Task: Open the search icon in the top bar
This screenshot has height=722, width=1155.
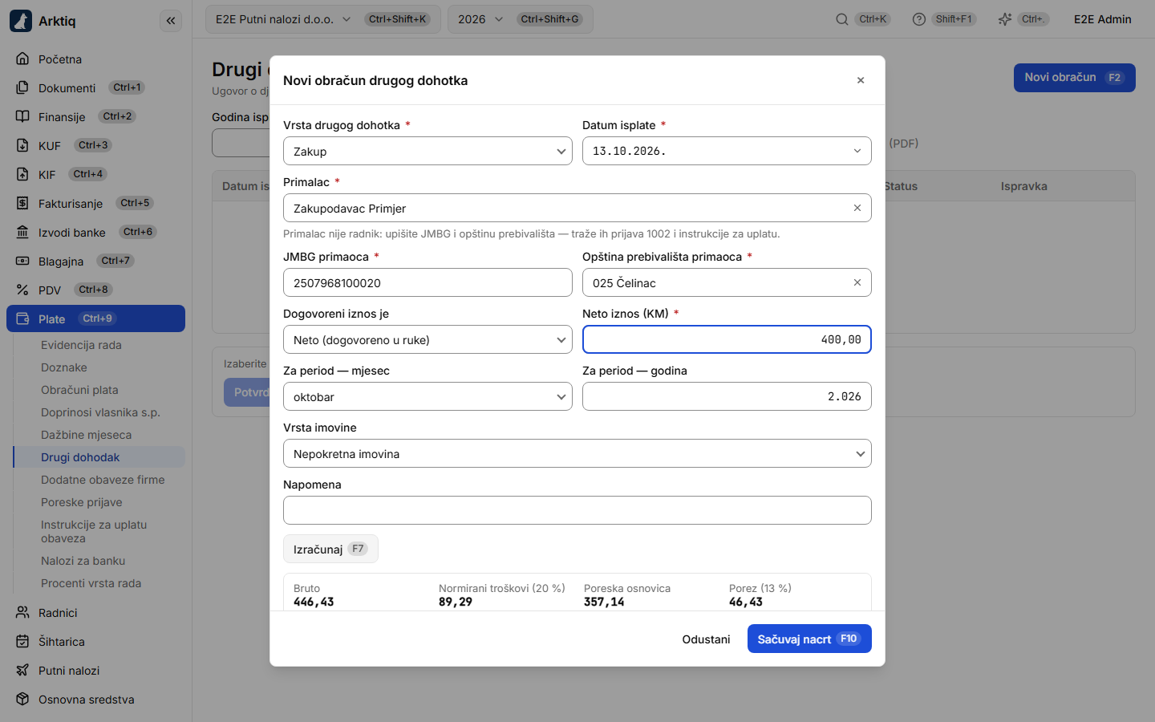Action: [842, 19]
